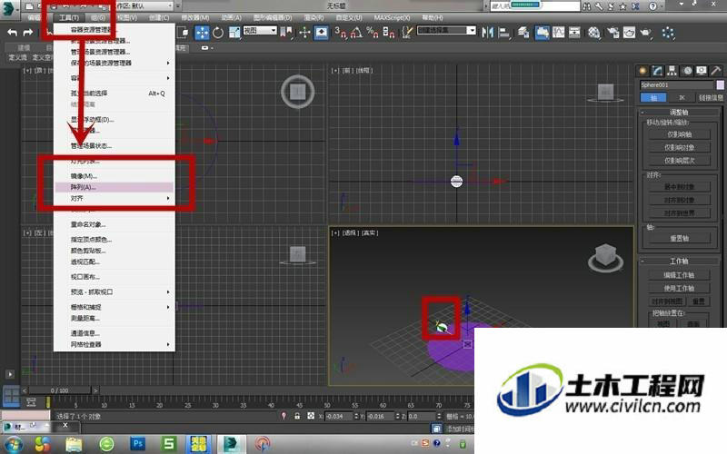Choose 阵列(A)... from the Tools menu
The width and height of the screenshot is (727, 454).
[x=115, y=187]
